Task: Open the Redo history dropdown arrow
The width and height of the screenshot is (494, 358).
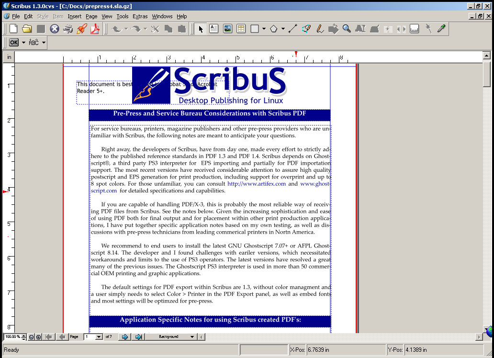Action: (x=145, y=29)
